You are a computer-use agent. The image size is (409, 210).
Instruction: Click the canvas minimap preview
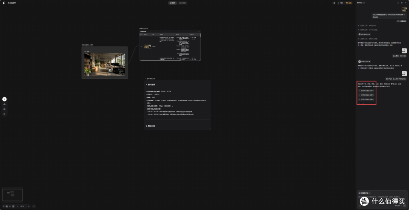tap(12, 195)
